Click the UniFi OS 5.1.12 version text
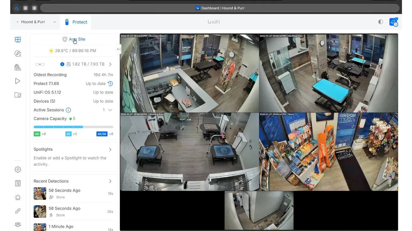 (x=47, y=92)
